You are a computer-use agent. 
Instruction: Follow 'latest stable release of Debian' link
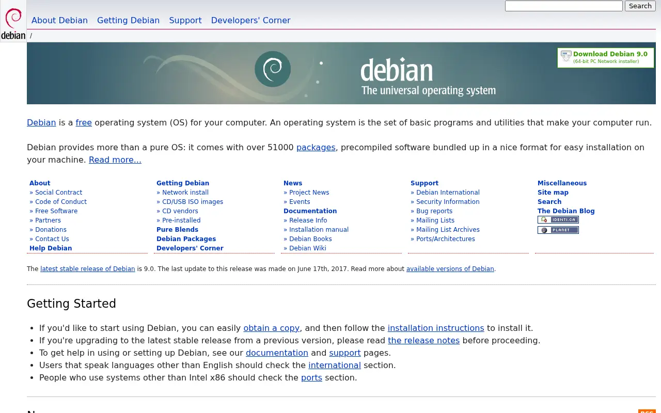[88, 269]
